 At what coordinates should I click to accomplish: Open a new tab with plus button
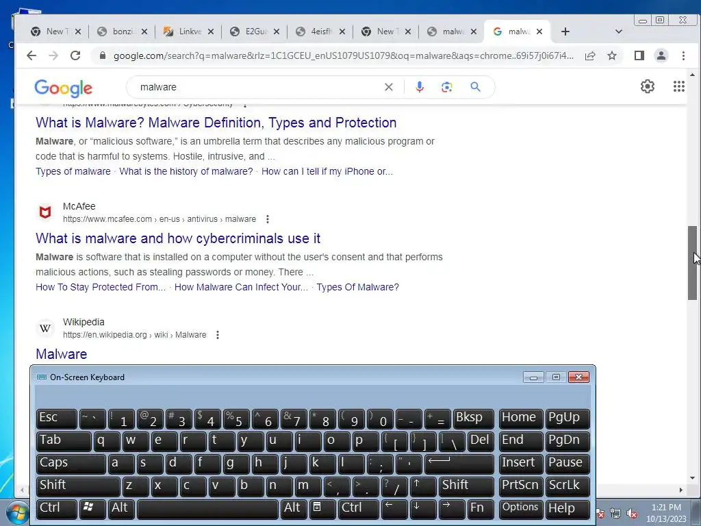pyautogui.click(x=565, y=32)
